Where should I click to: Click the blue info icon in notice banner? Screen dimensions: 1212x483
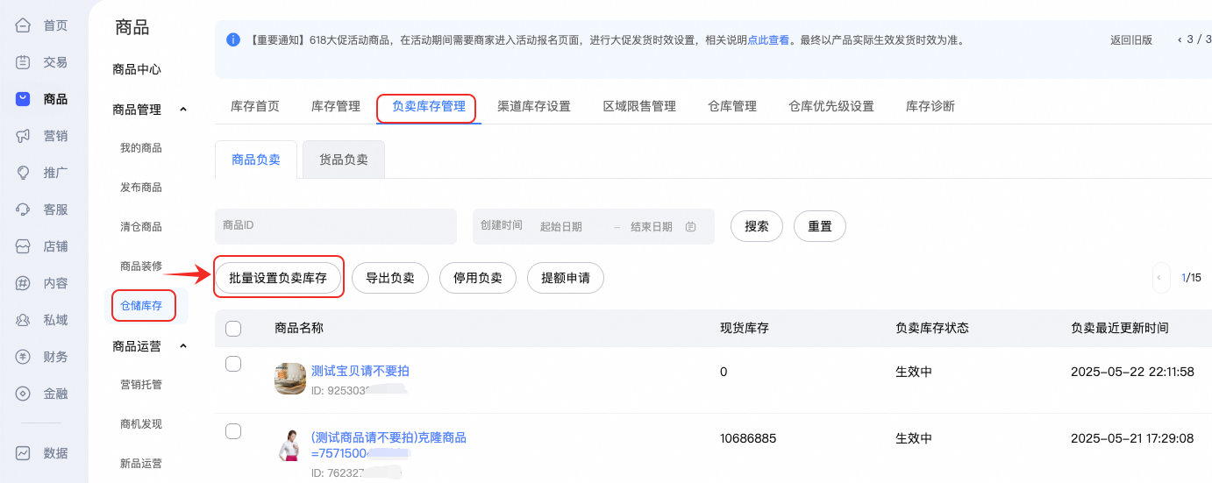tap(233, 39)
